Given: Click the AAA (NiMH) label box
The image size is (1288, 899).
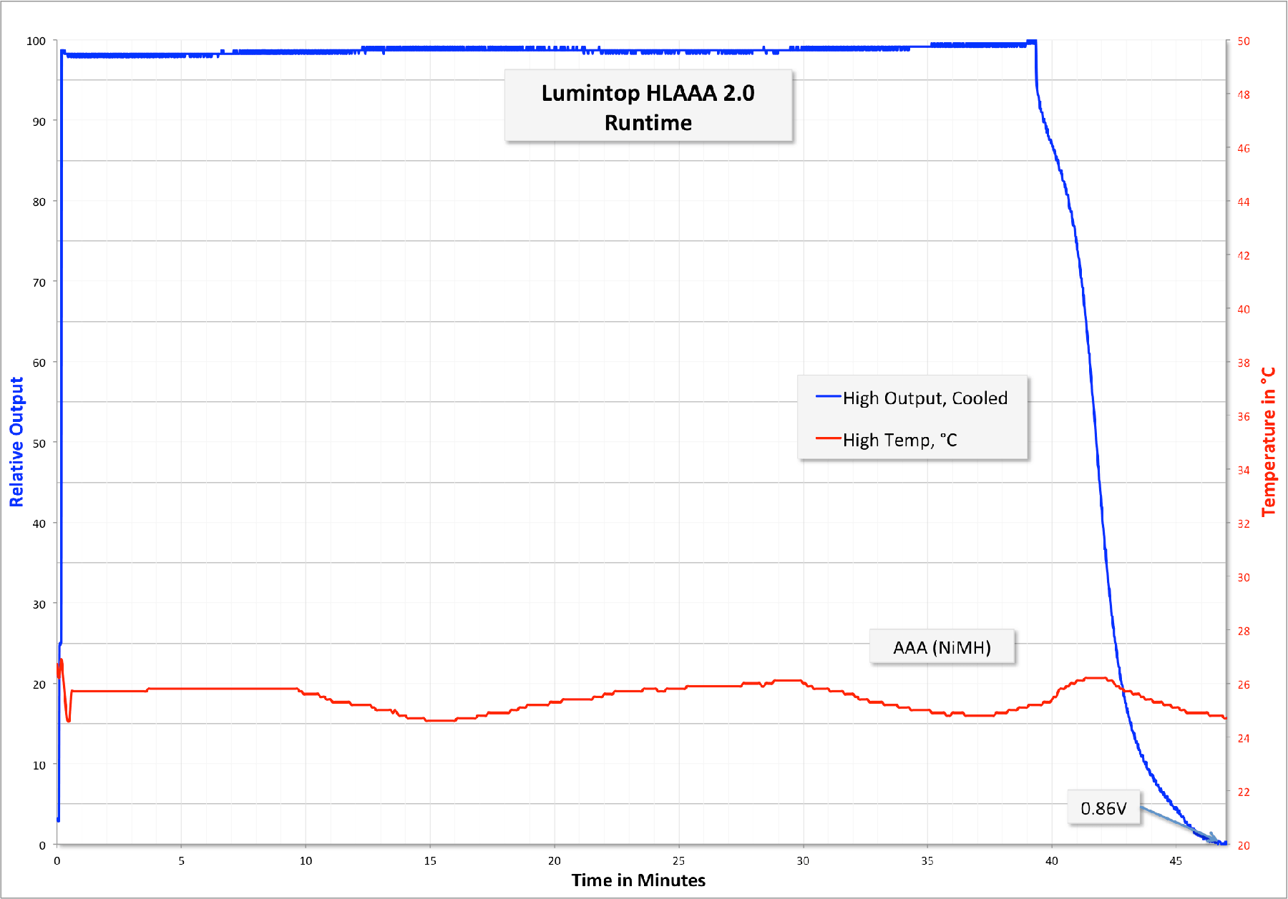Looking at the screenshot, I should point(942,647).
